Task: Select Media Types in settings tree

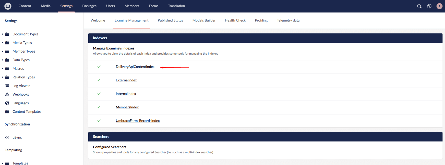Action: 22,43
